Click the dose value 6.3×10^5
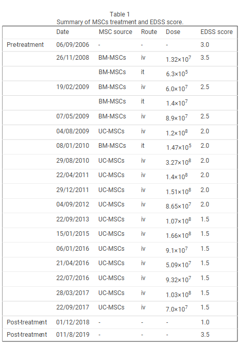240x345 pixels. click(x=177, y=73)
